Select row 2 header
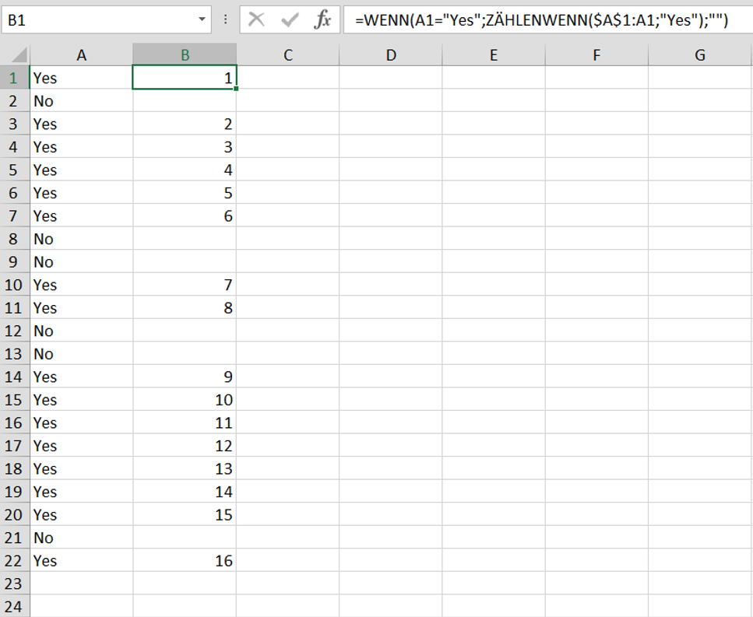This screenshot has width=753, height=617. pos(13,100)
